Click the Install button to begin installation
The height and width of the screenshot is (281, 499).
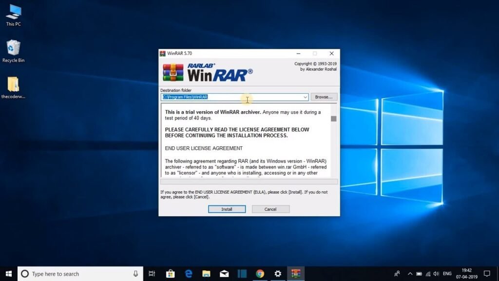pos(227,209)
